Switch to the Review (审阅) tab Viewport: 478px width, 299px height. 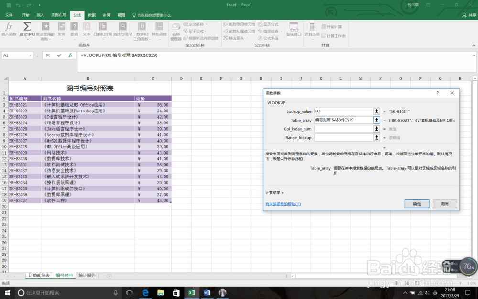tap(107, 15)
